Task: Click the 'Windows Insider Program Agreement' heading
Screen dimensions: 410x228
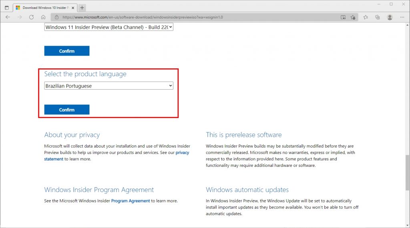Action: pyautogui.click(x=99, y=190)
